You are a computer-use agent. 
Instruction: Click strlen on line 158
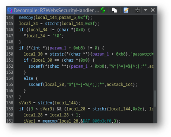tap(45, 103)
